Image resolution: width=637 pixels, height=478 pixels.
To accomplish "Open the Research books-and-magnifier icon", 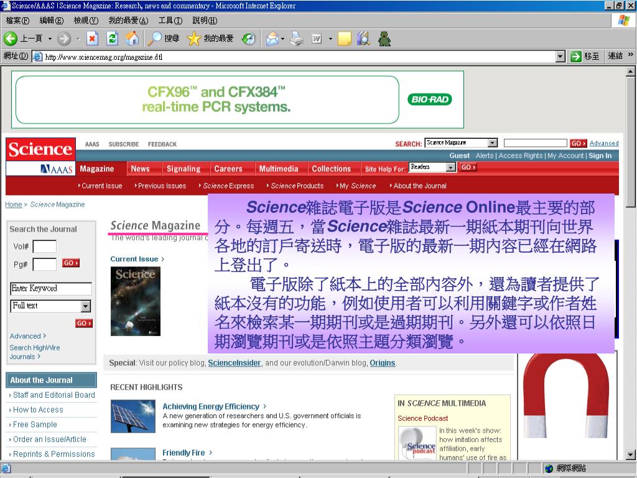I will tap(363, 39).
